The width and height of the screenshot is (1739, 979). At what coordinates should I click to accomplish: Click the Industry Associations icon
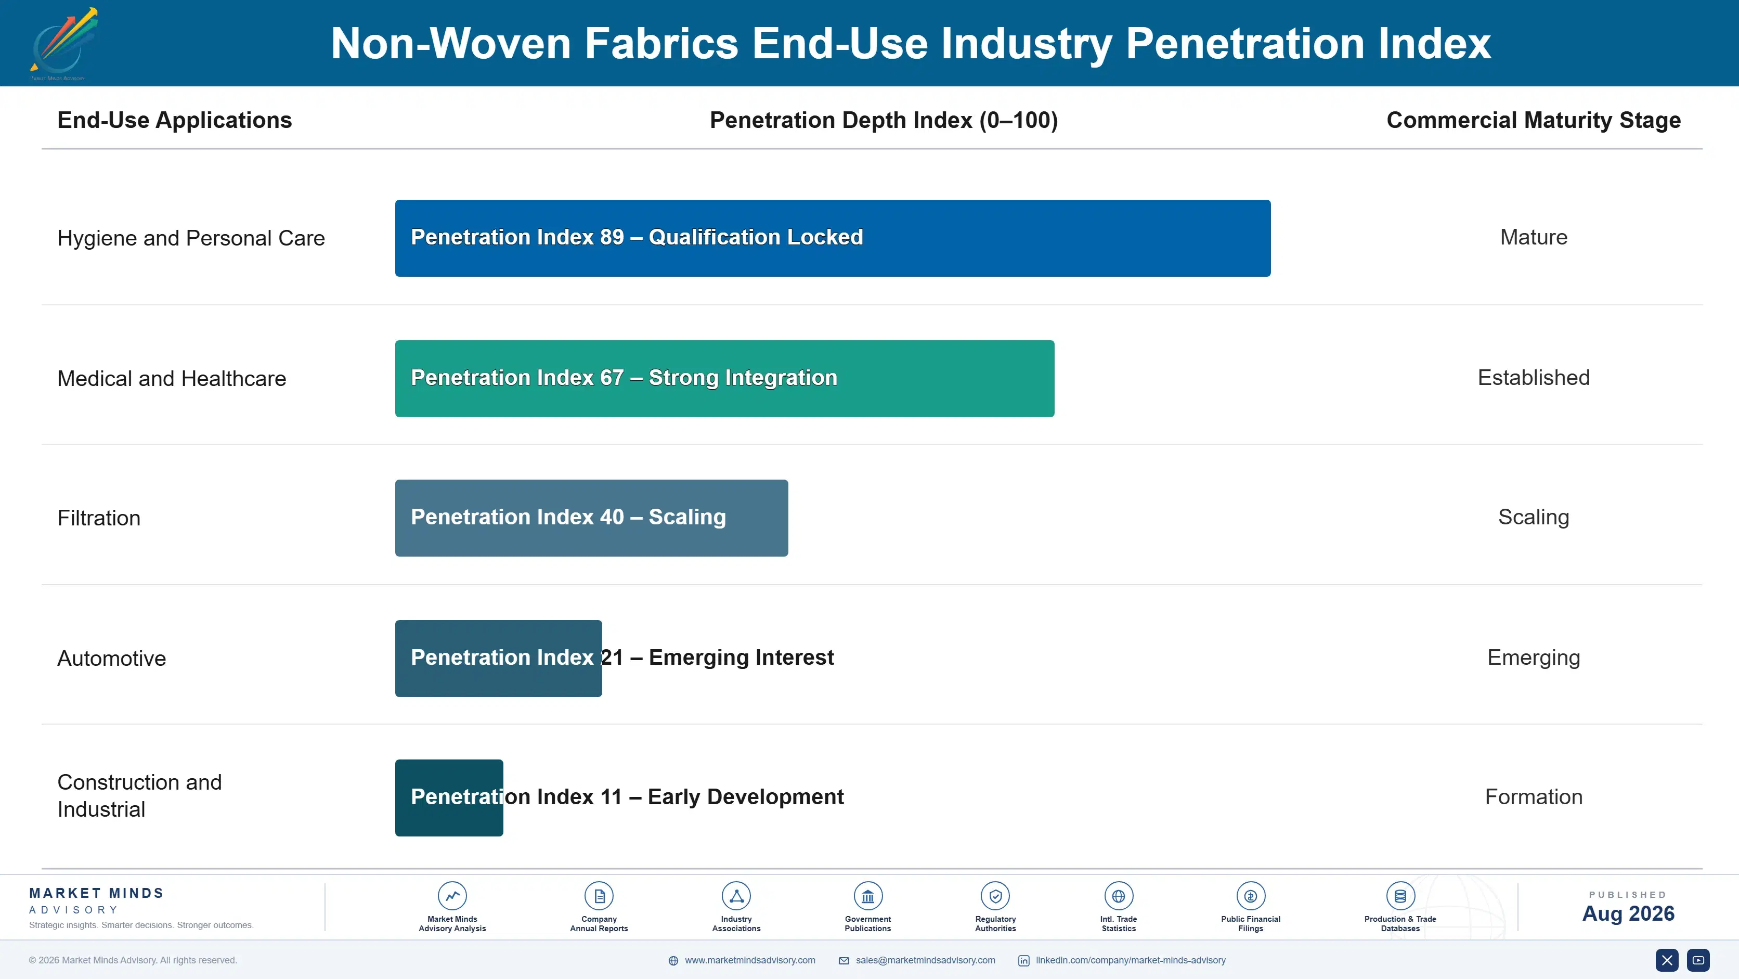point(736,896)
